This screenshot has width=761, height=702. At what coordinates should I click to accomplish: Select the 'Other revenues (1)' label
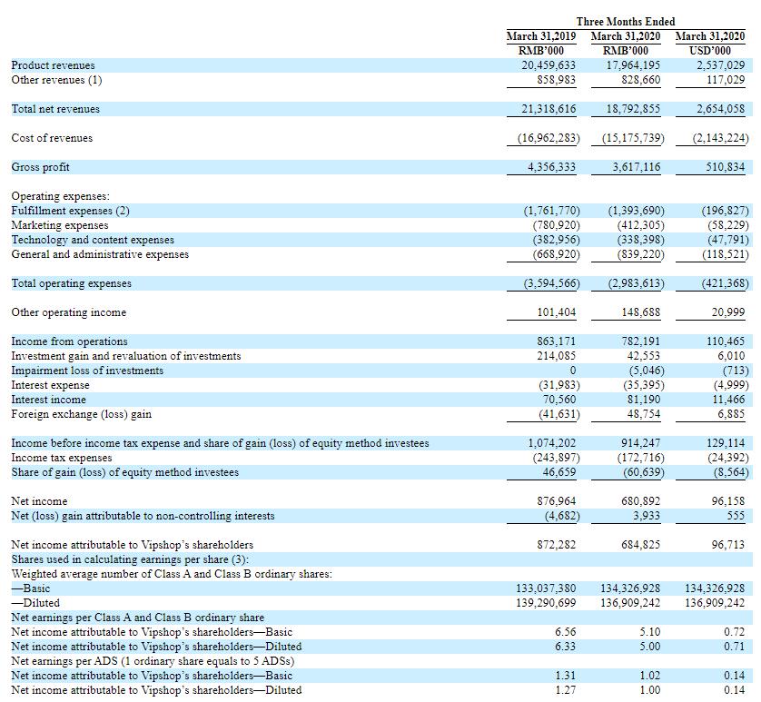click(56, 80)
